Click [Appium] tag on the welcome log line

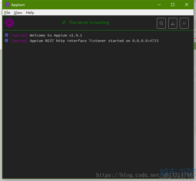click(19, 35)
